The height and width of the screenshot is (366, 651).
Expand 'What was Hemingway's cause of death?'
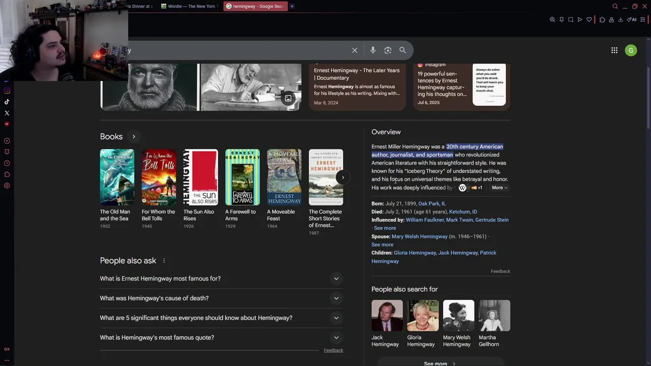(221, 298)
